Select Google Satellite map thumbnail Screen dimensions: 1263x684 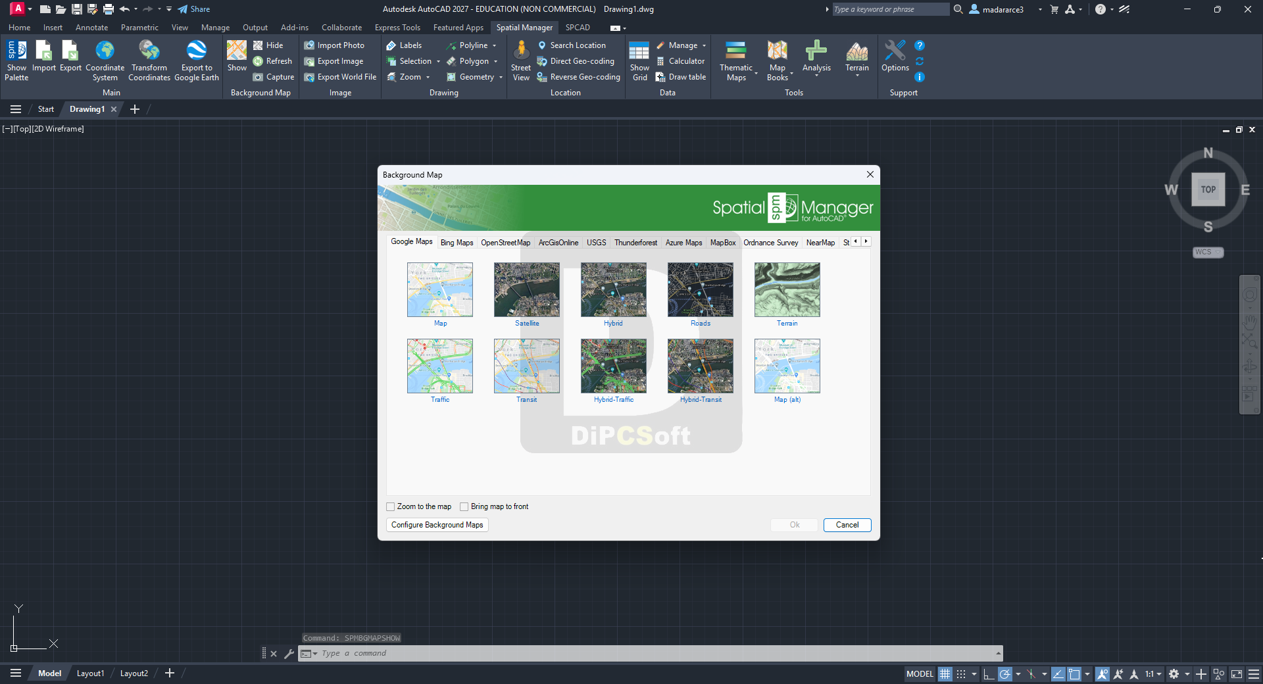527,290
